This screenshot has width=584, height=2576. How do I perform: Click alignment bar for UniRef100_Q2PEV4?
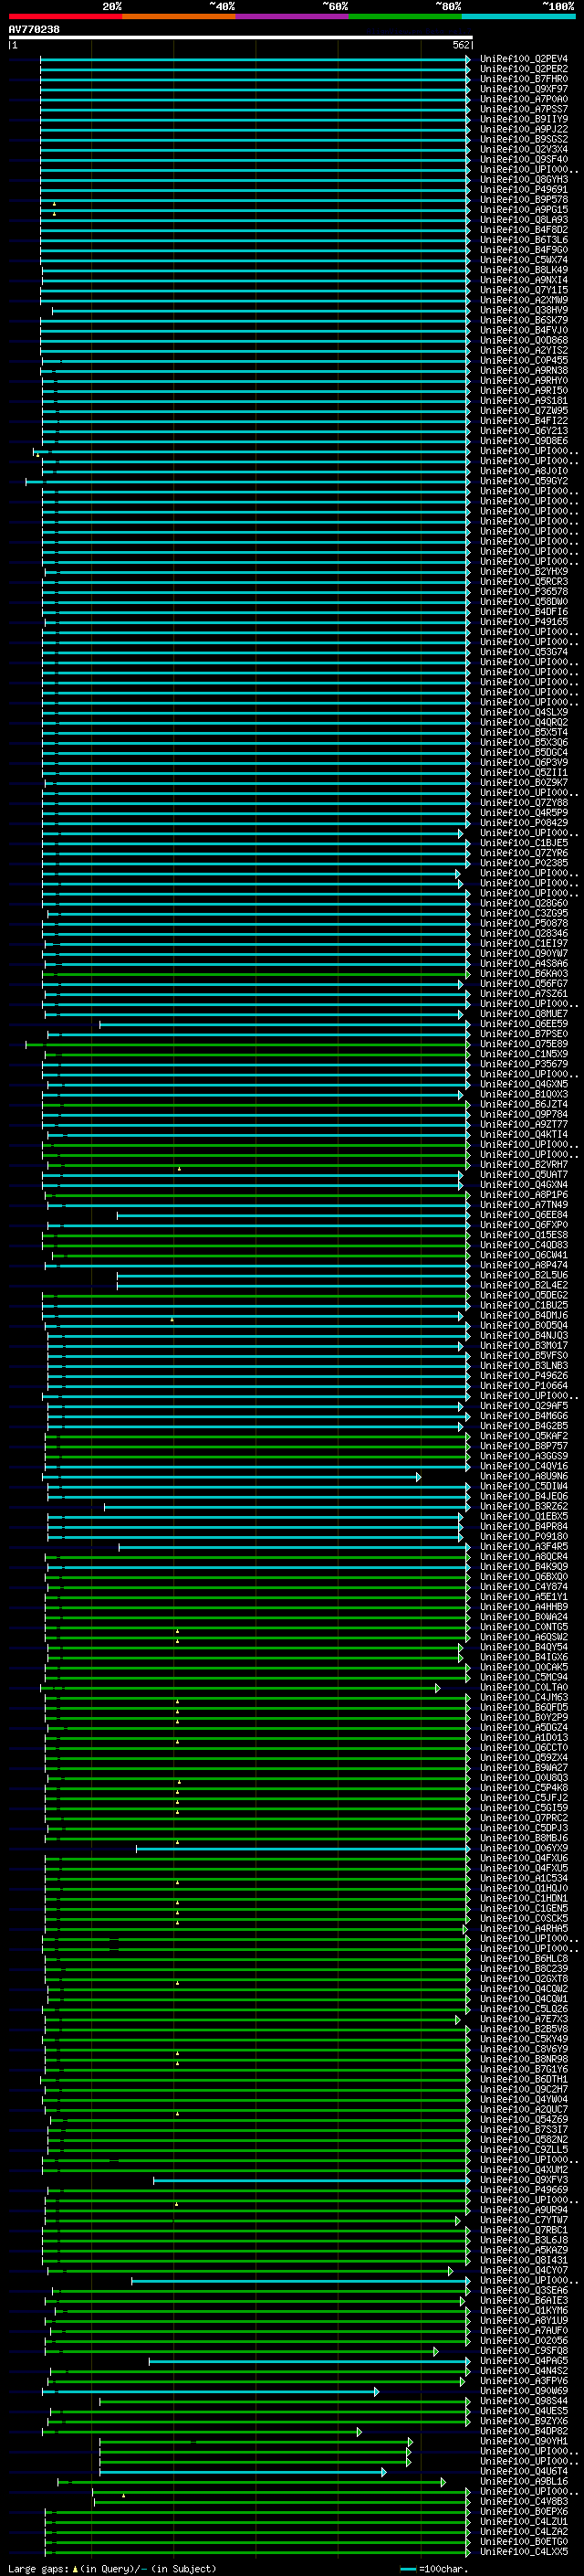[255, 59]
